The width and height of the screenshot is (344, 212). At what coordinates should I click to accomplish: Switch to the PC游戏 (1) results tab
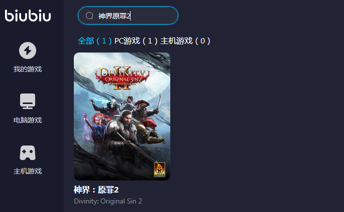click(x=136, y=41)
